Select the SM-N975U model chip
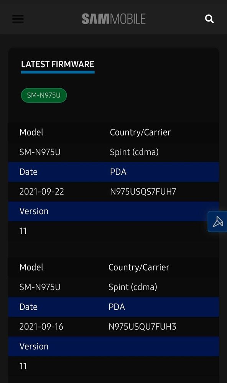Screen dimensions: 227x383 [44, 95]
